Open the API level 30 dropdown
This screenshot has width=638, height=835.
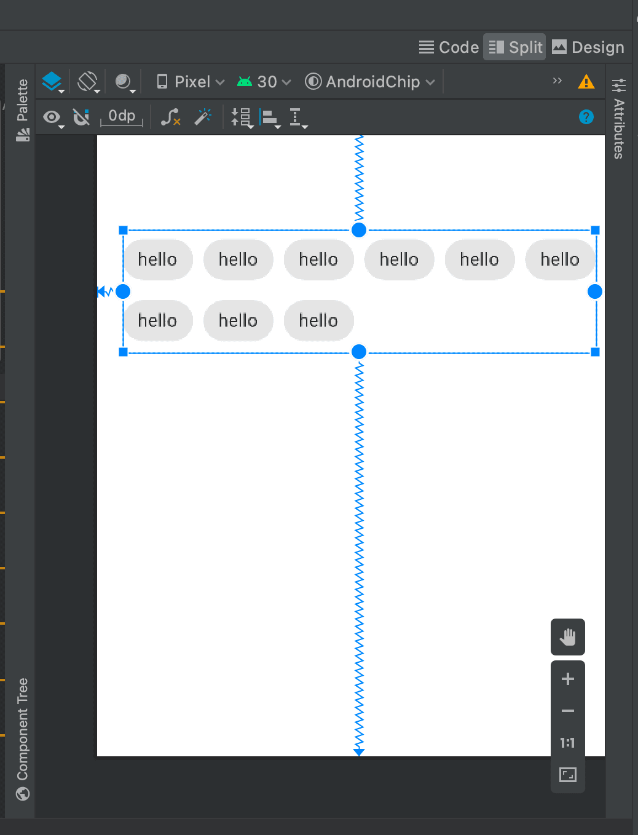tap(264, 82)
